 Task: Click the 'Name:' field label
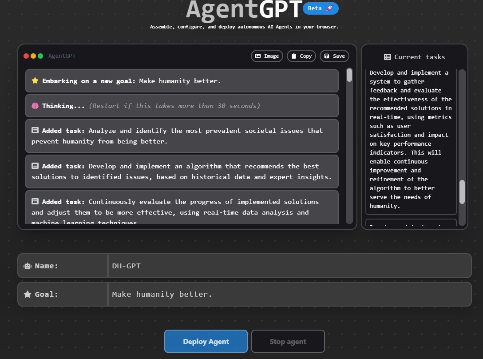click(46, 266)
